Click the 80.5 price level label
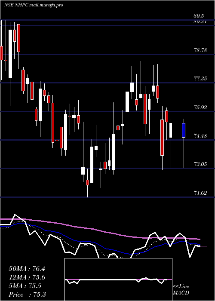The width and height of the screenshot is (215, 301). coord(199,16)
